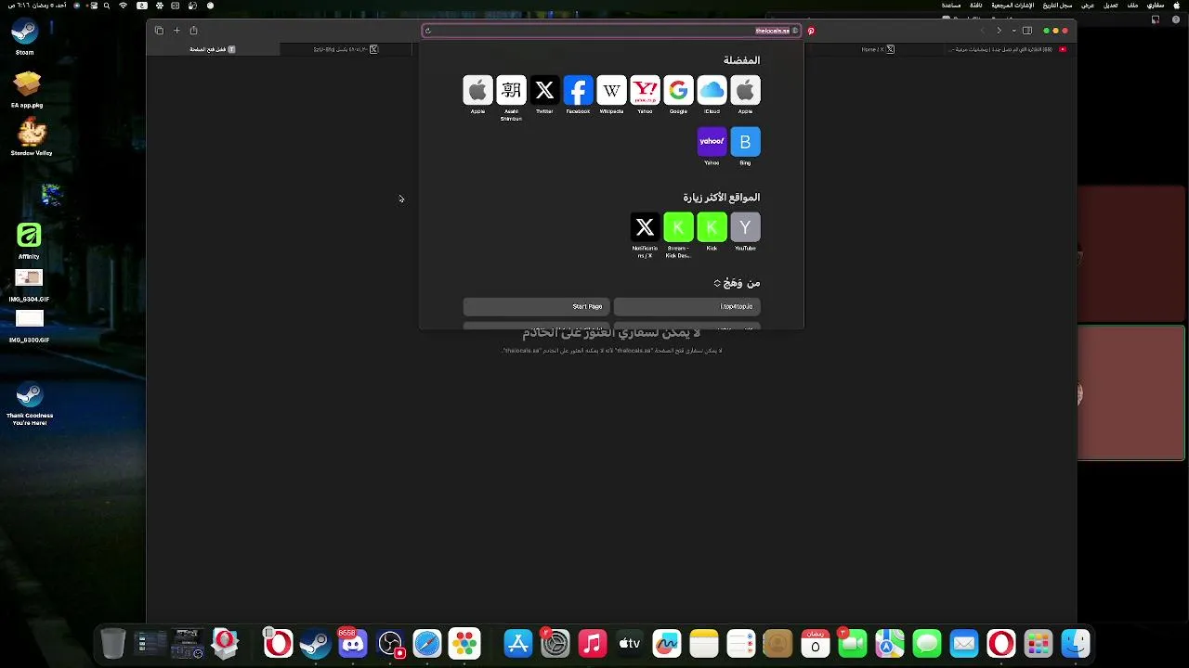Open Trash in the Dock
This screenshot has height=668, width=1189.
[x=113, y=643]
